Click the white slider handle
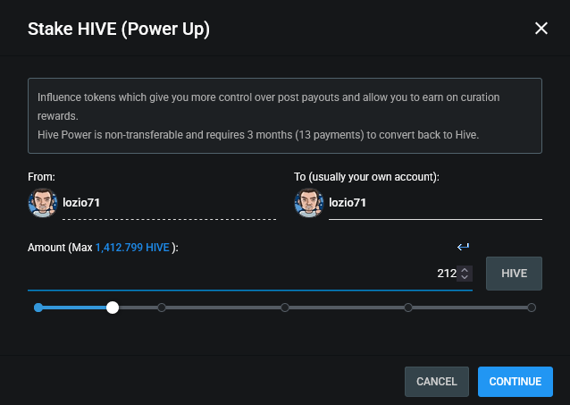The width and height of the screenshot is (570, 405). (x=113, y=308)
